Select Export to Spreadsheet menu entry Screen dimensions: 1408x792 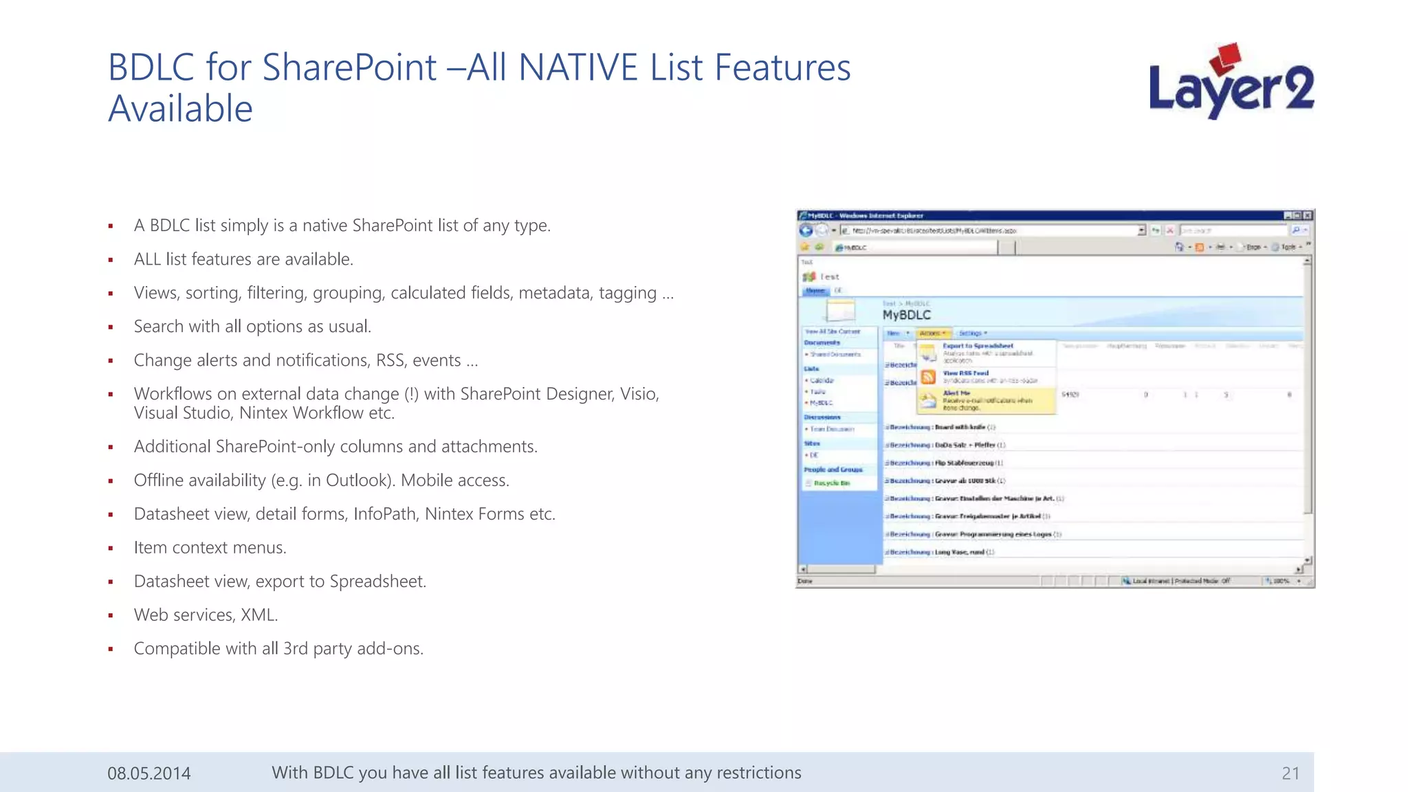(x=987, y=353)
